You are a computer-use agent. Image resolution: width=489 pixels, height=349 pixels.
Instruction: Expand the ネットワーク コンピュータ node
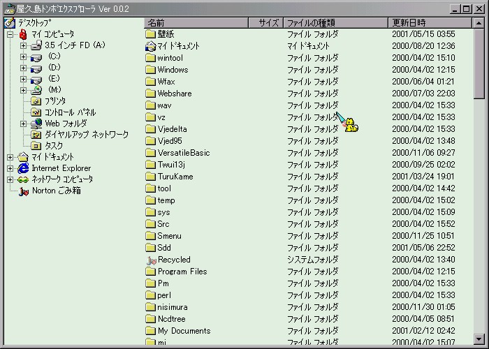click(10, 180)
